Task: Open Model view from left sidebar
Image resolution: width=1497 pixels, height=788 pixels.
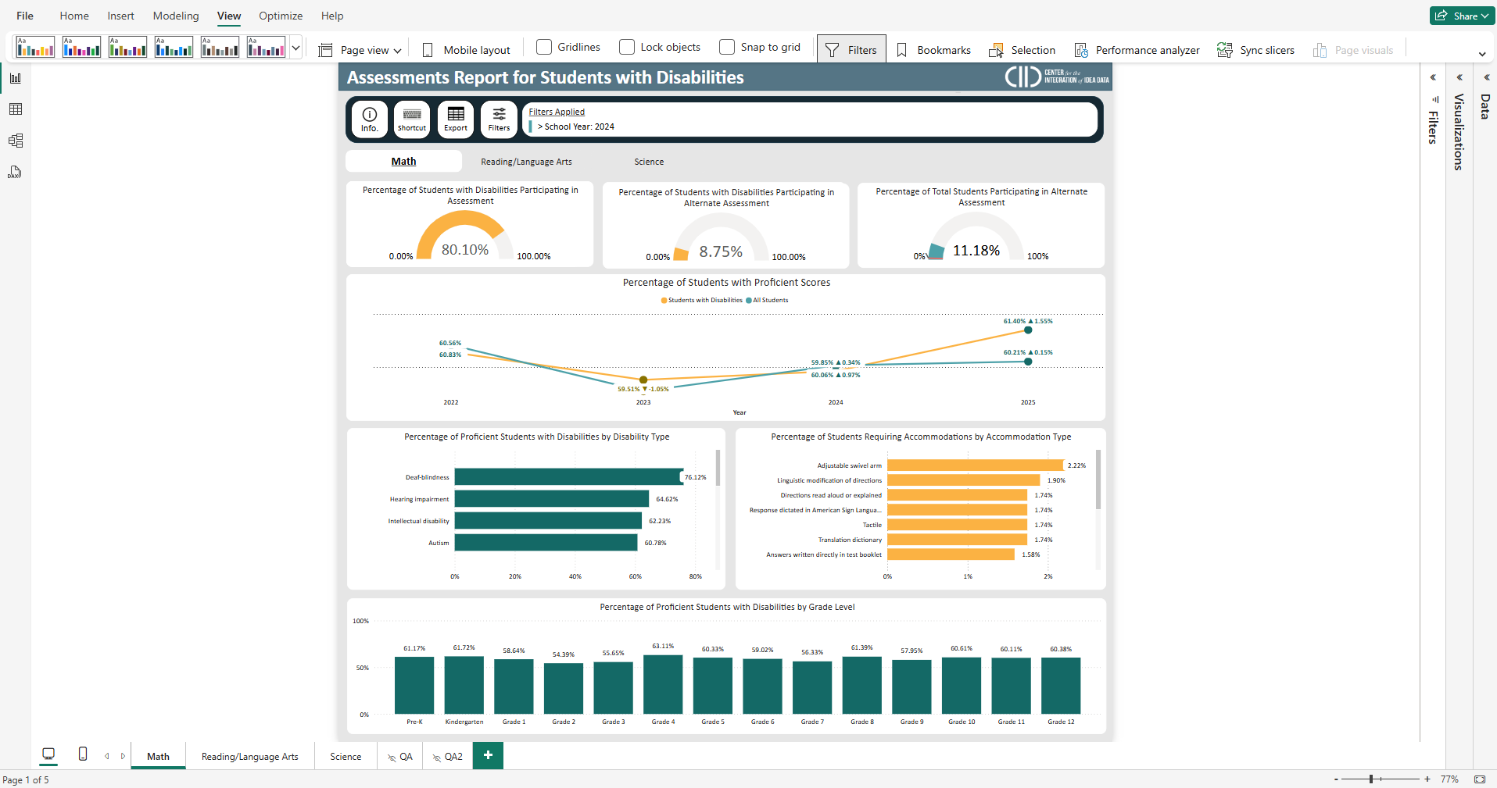Action: 15,141
